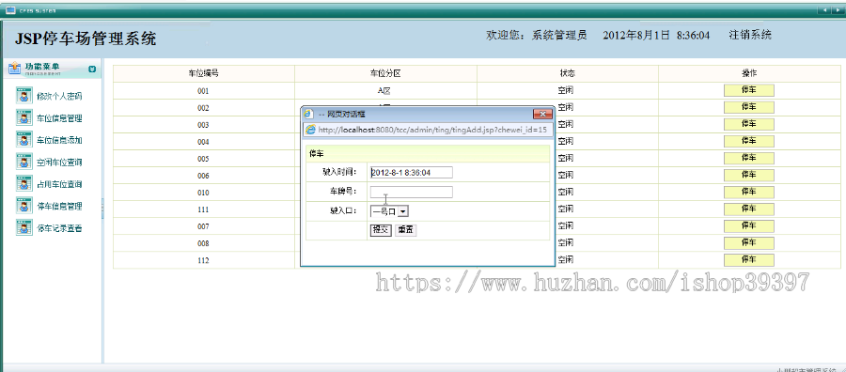The image size is (846, 372).
Task: Click the icon beside 车位信息管理
Action: pyautogui.click(x=23, y=118)
